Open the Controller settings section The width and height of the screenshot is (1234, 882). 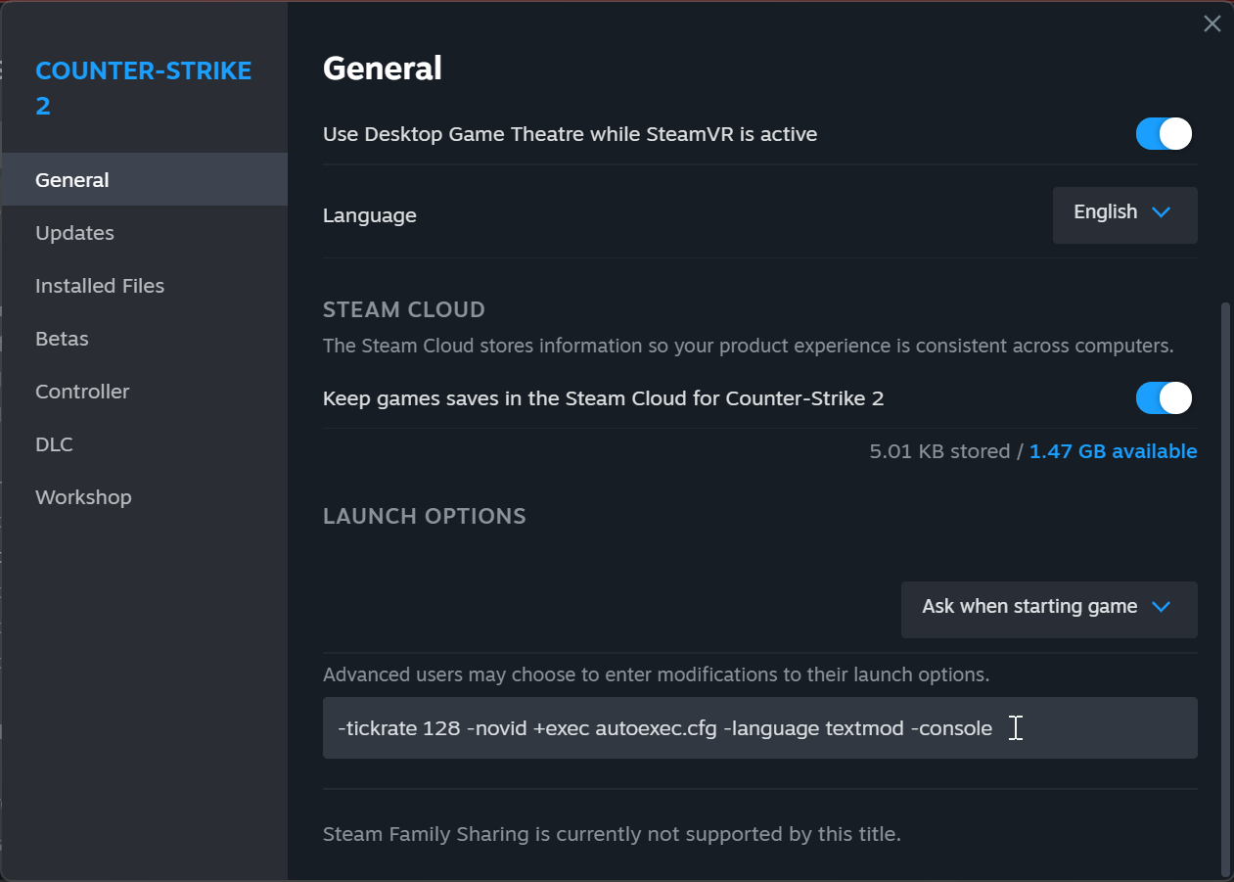[x=82, y=392]
